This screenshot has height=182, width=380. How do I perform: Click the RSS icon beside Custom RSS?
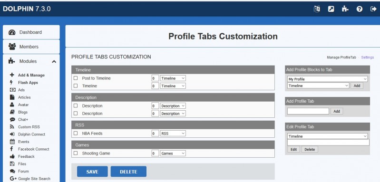12,127
